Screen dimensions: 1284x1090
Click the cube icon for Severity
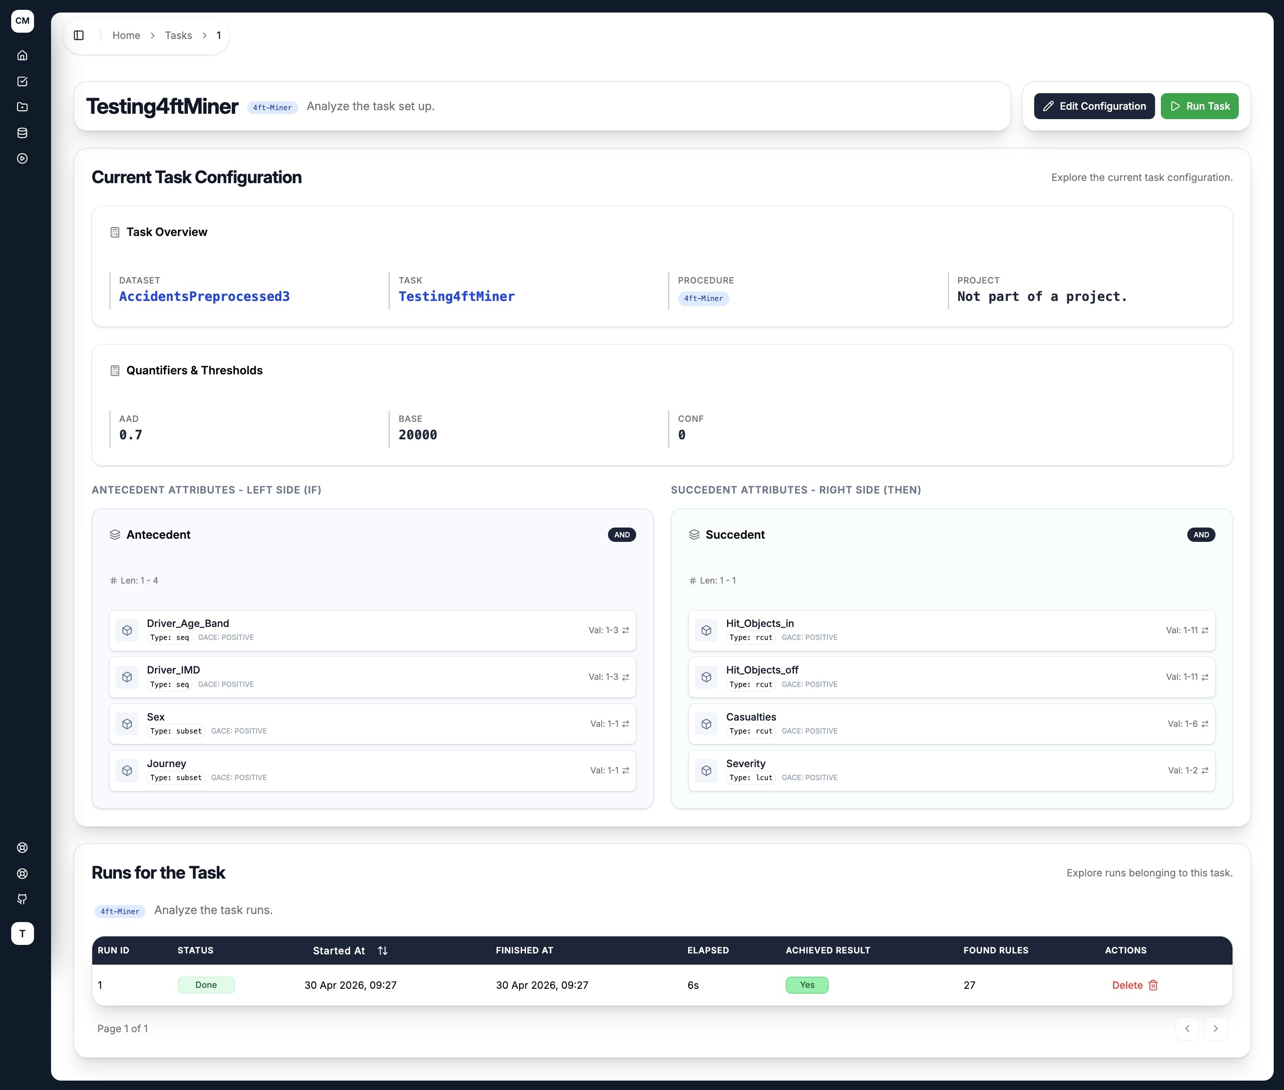706,771
